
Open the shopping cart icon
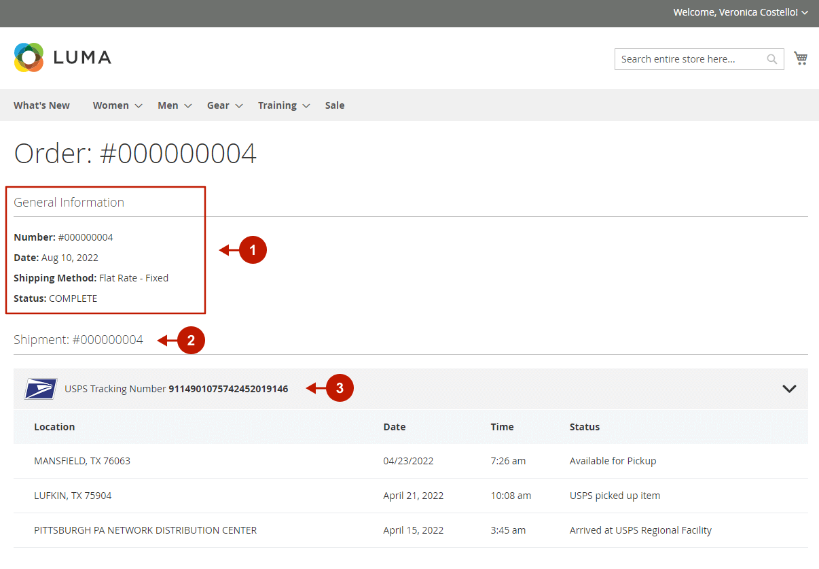pos(801,58)
